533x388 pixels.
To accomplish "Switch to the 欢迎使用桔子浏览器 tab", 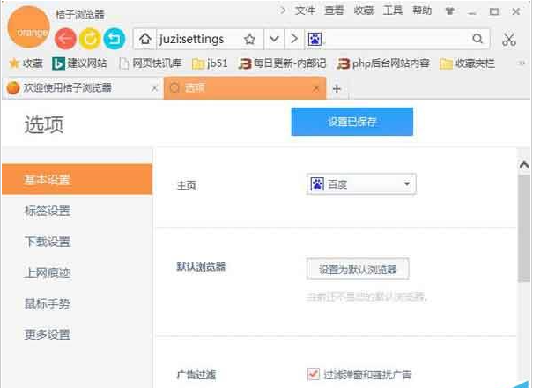I will pyautogui.click(x=79, y=88).
